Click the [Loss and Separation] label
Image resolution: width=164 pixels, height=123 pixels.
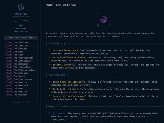coord(64,50)
